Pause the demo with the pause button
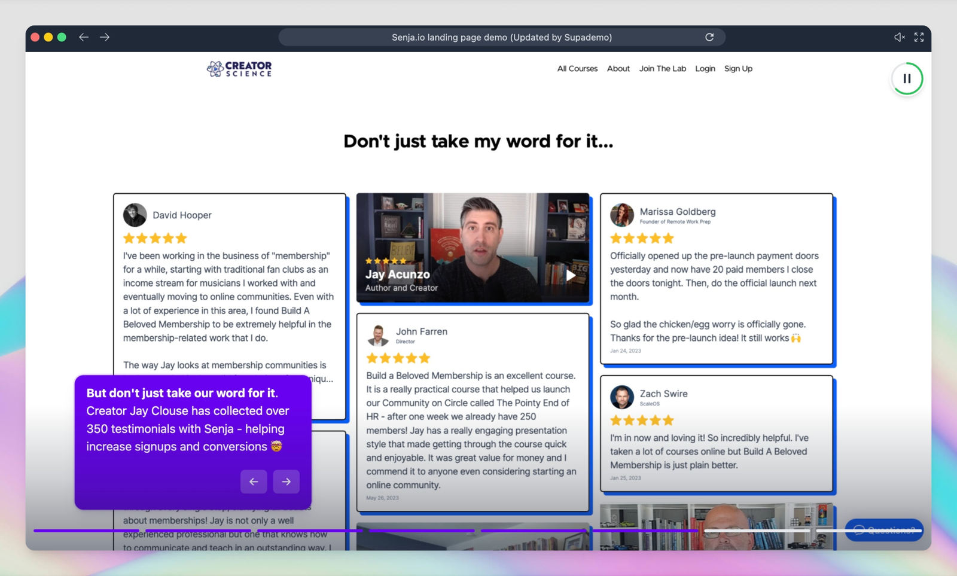This screenshot has height=576, width=957. point(907,78)
